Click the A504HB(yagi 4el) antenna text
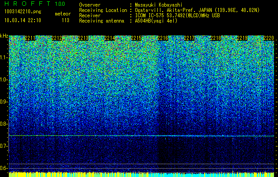 pos(156,21)
